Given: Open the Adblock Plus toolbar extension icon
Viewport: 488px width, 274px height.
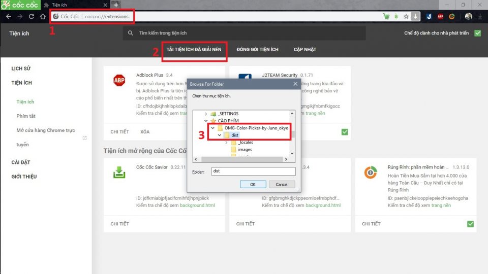Looking at the screenshot, I should (x=440, y=16).
